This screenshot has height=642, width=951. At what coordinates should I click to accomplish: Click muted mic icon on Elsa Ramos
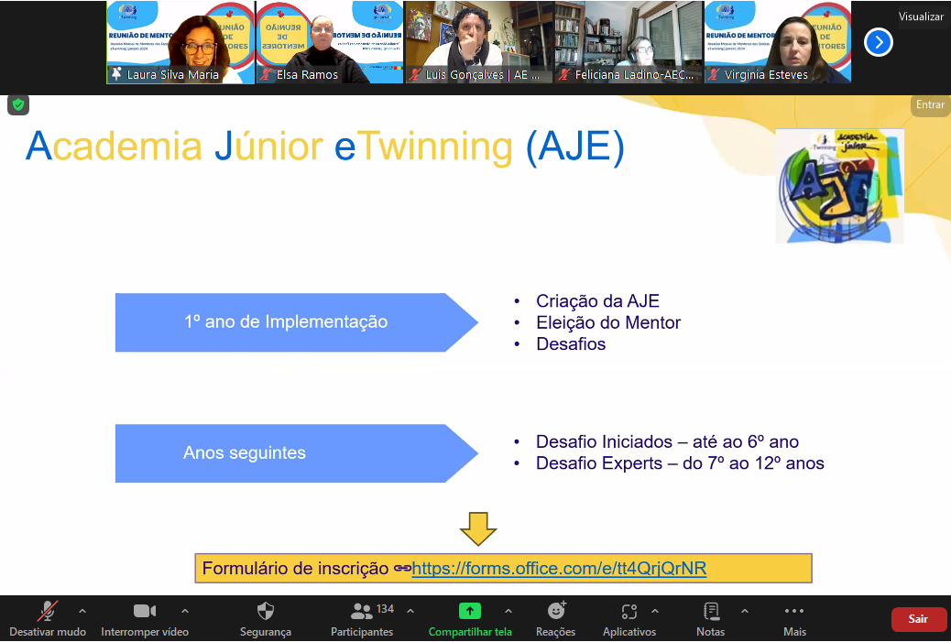pyautogui.click(x=266, y=74)
